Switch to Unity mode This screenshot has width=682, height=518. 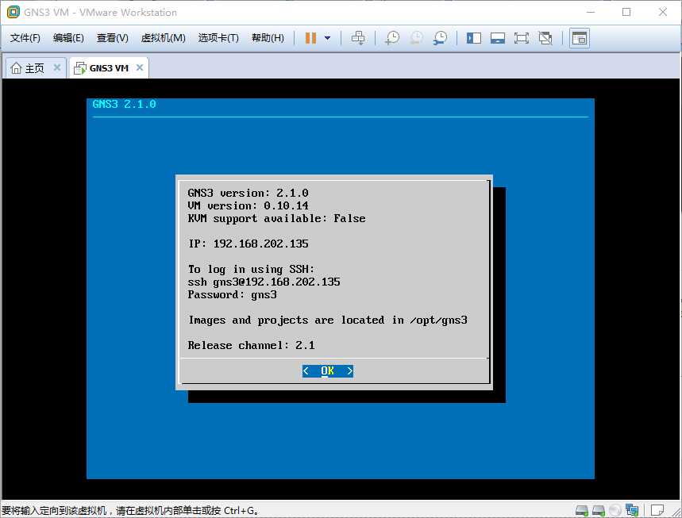(545, 38)
